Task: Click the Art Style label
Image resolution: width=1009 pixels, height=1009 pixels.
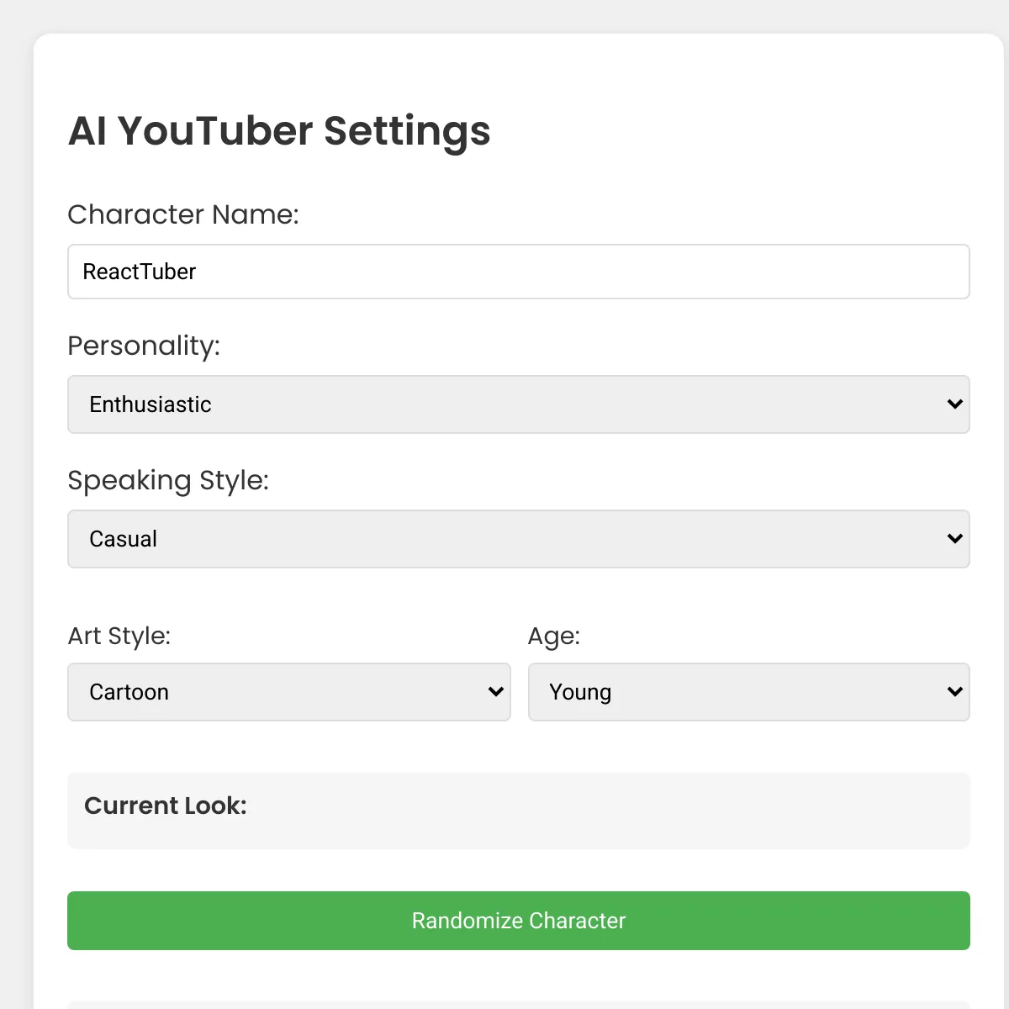Action: pos(119,636)
